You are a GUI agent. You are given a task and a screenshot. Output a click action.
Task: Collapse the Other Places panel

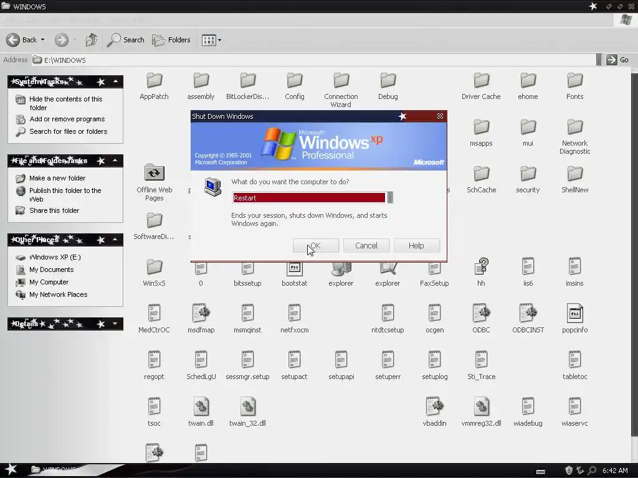pos(115,240)
